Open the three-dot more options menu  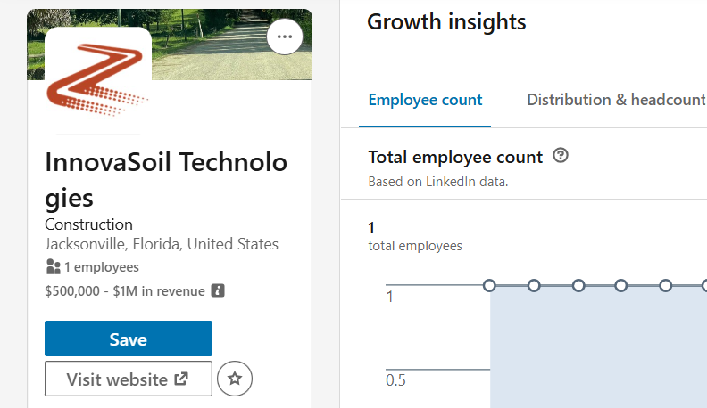click(285, 37)
